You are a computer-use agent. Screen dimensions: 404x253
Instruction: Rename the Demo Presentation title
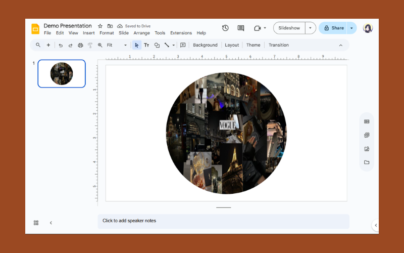[x=68, y=26]
